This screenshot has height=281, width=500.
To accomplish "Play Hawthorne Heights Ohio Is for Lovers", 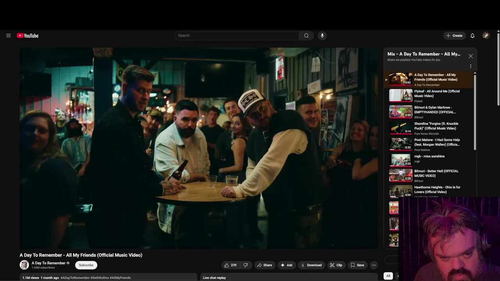I will pyautogui.click(x=429, y=191).
